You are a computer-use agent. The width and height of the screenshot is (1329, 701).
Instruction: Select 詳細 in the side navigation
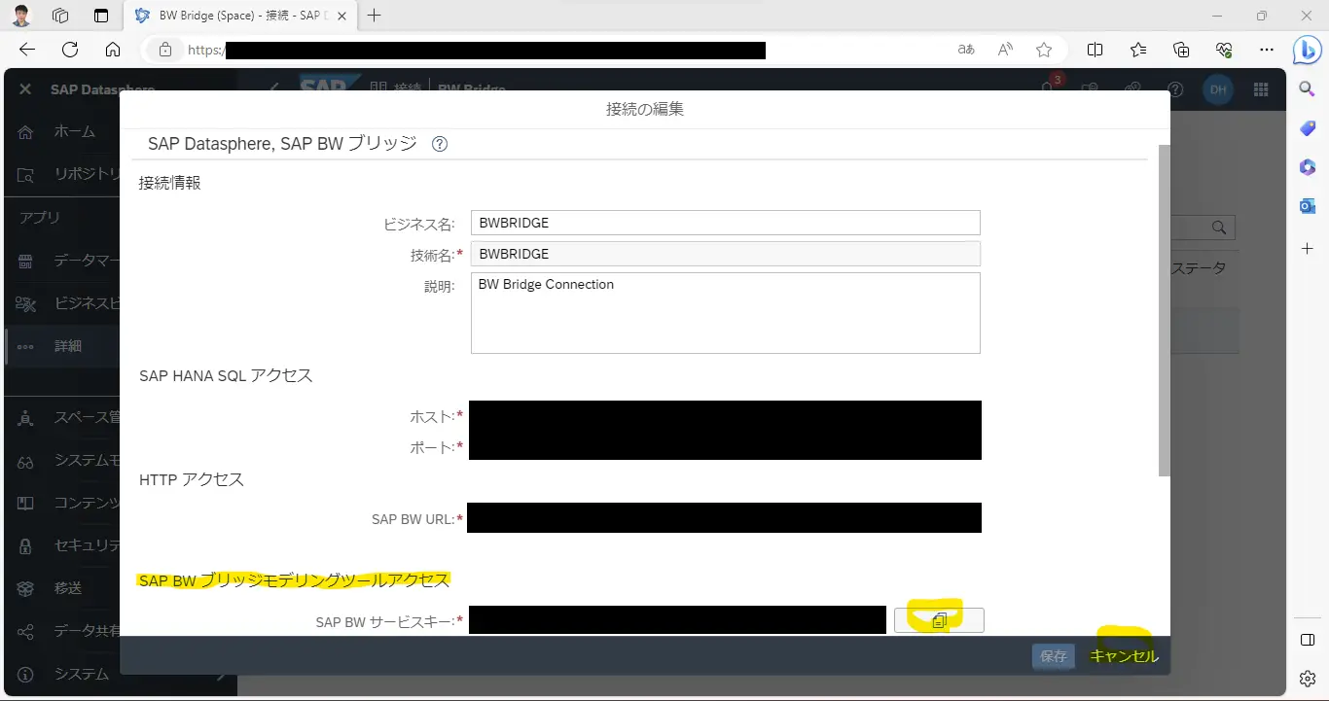tap(62, 346)
